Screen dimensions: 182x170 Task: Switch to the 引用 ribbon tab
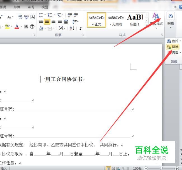(3, 7)
